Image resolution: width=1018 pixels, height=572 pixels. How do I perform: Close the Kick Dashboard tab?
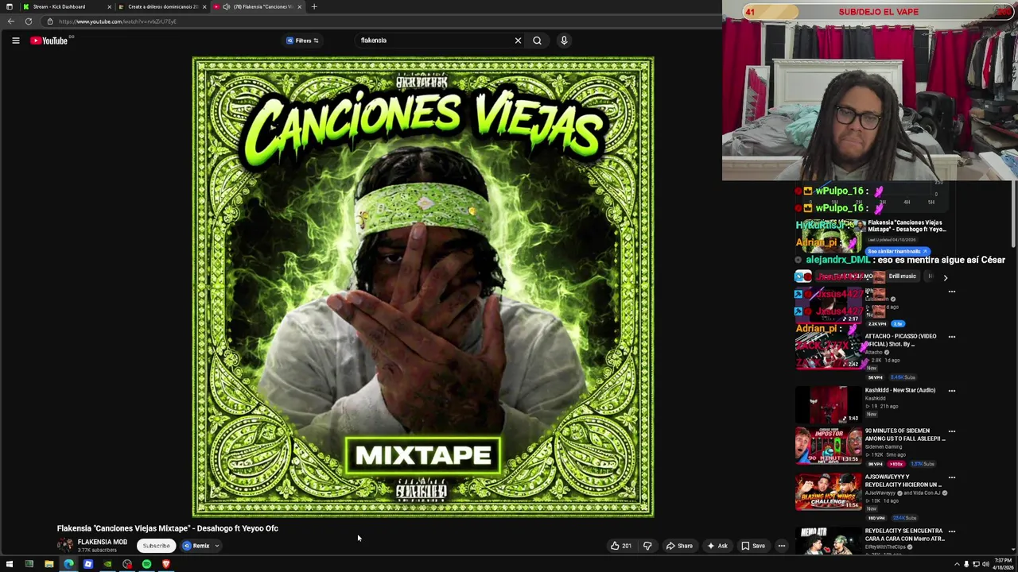pyautogui.click(x=109, y=6)
